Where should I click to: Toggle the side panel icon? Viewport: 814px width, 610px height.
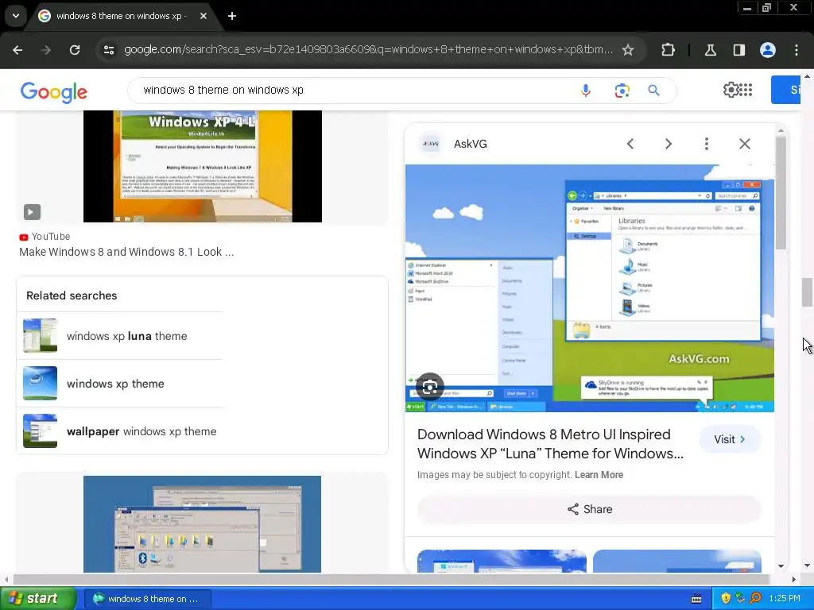pyautogui.click(x=738, y=50)
